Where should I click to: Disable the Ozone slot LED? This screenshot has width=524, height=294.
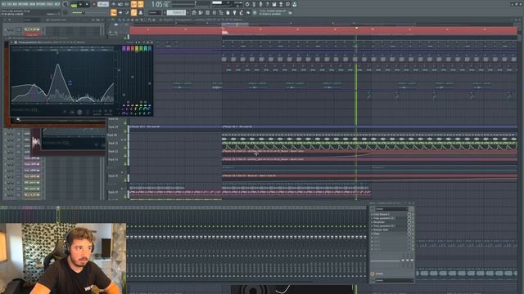[x=413, y=234]
